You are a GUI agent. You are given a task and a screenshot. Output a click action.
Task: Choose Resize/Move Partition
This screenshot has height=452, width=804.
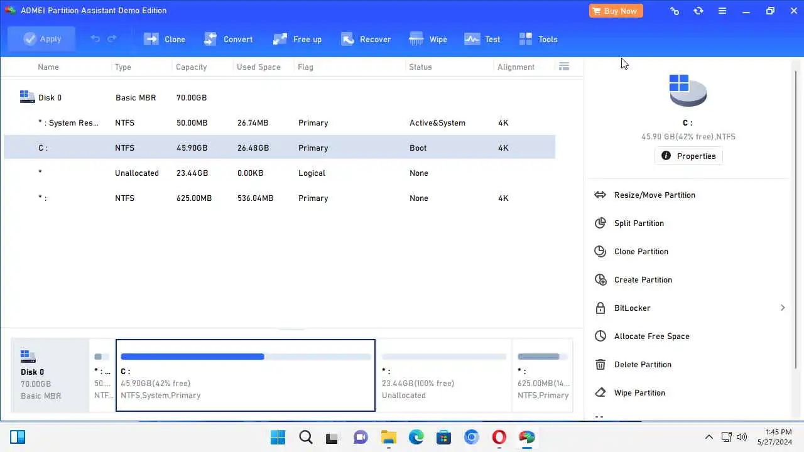click(x=655, y=195)
